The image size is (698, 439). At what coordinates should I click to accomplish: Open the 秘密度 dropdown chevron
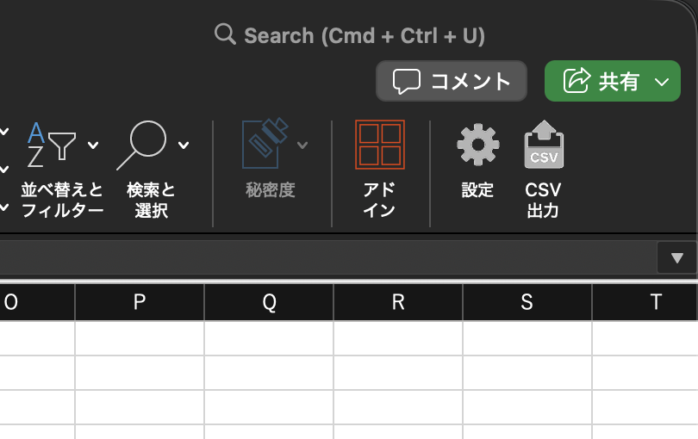pos(302,145)
